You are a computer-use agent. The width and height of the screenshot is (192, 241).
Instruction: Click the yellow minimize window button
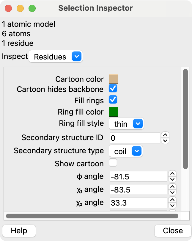pyautogui.click(x=20, y=8)
